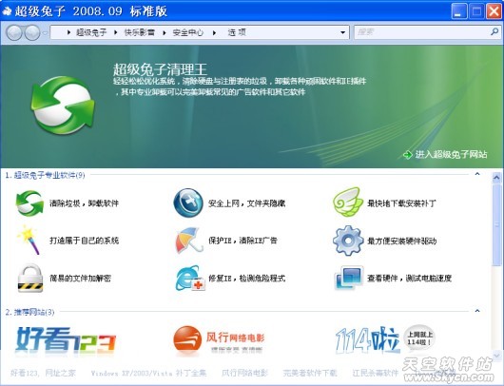The height and width of the screenshot is (386, 504).
Task: Open the address bar dropdown arrow
Action: pos(342,32)
